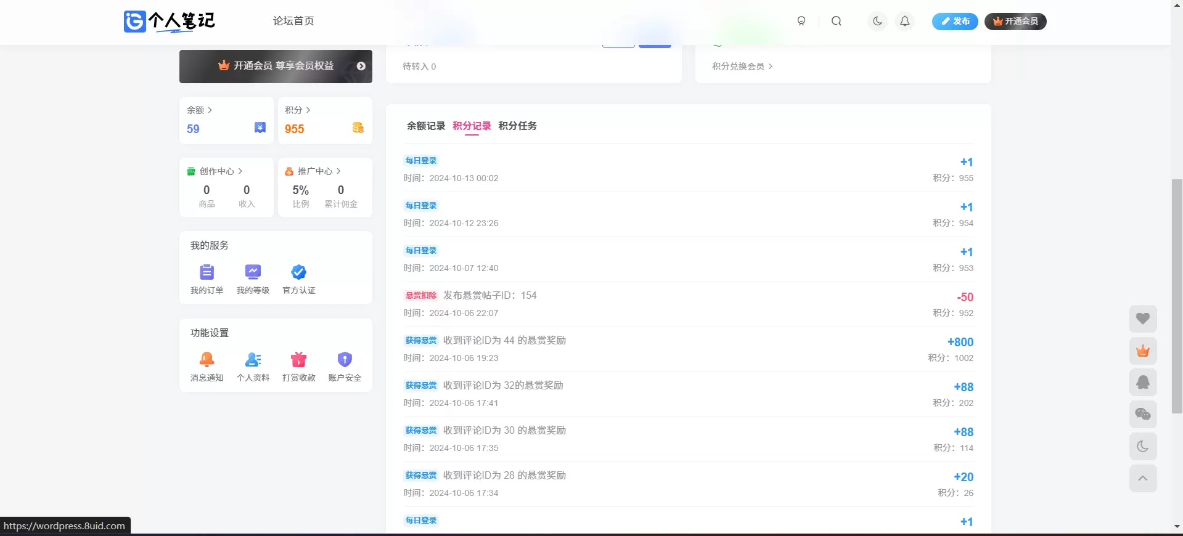Open 我的订单 clipboard icon

click(207, 272)
